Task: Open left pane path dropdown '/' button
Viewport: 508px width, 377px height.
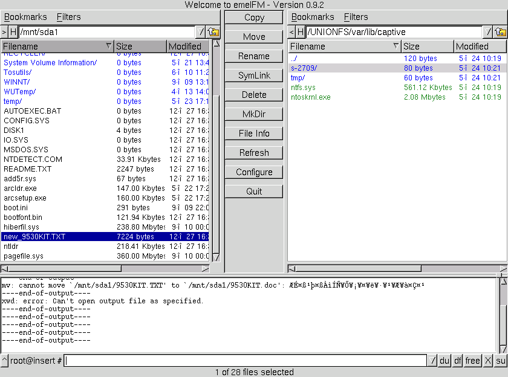Action: (201, 32)
